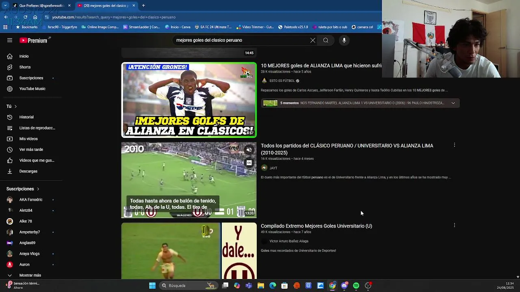Open File Explorer from the taskbar

261,286
